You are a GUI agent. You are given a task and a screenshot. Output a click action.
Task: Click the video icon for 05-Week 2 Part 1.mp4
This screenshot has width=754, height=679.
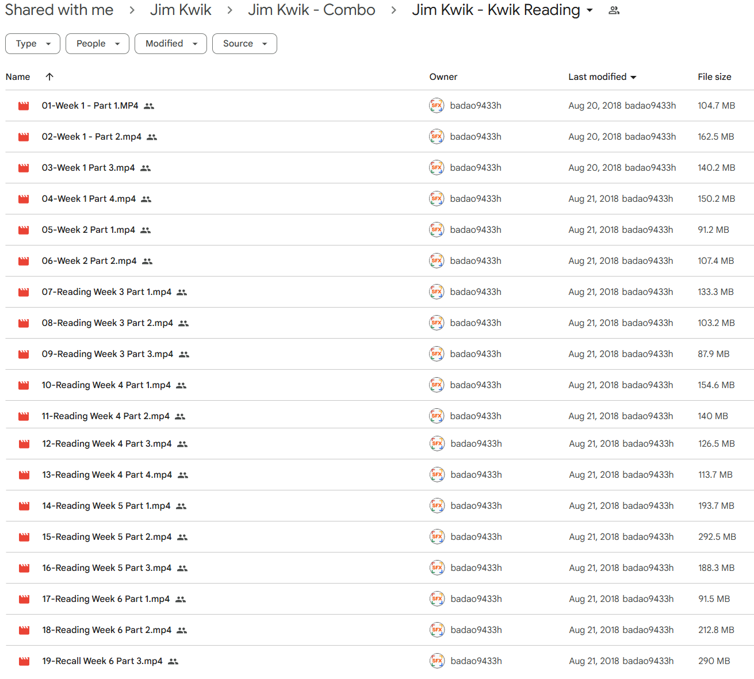point(24,230)
